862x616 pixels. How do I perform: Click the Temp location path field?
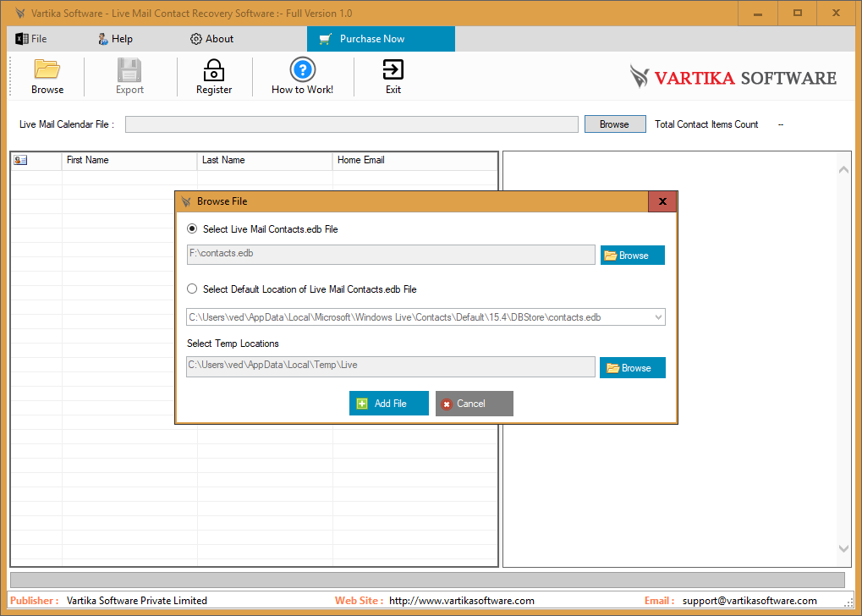point(391,367)
